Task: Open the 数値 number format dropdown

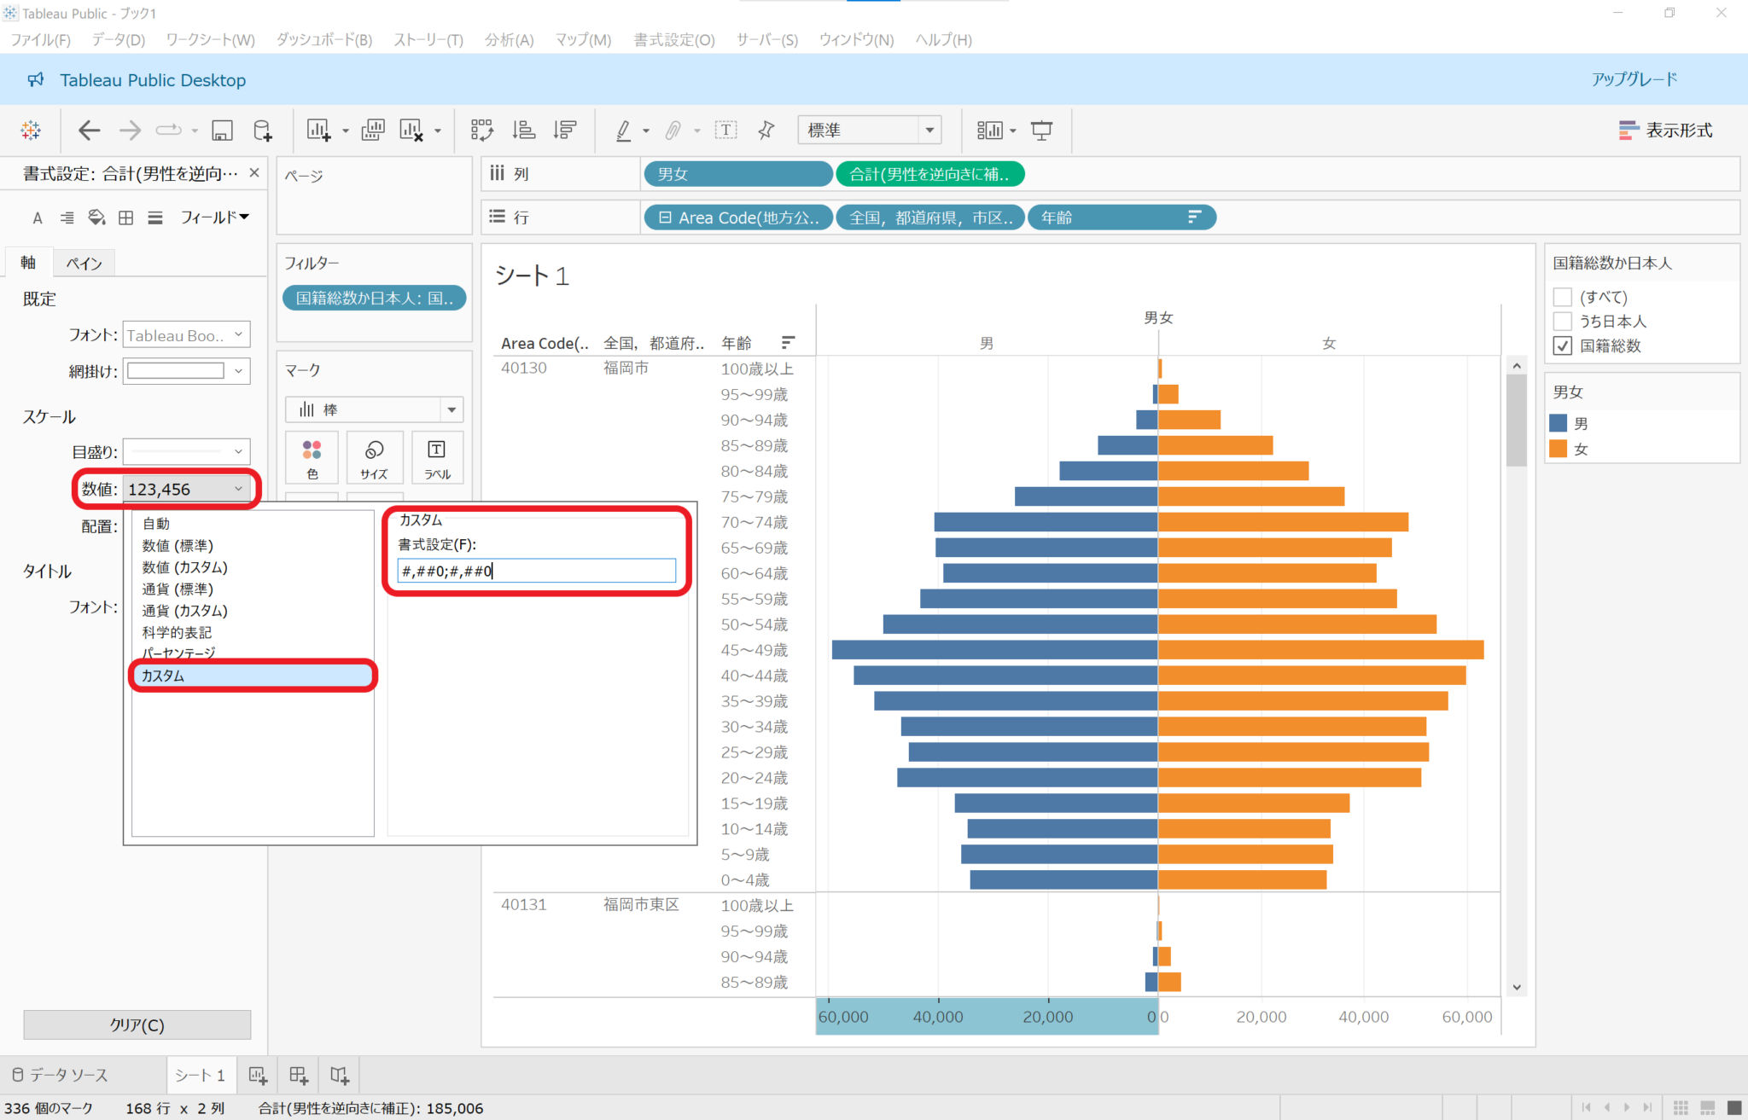Action: (186, 489)
